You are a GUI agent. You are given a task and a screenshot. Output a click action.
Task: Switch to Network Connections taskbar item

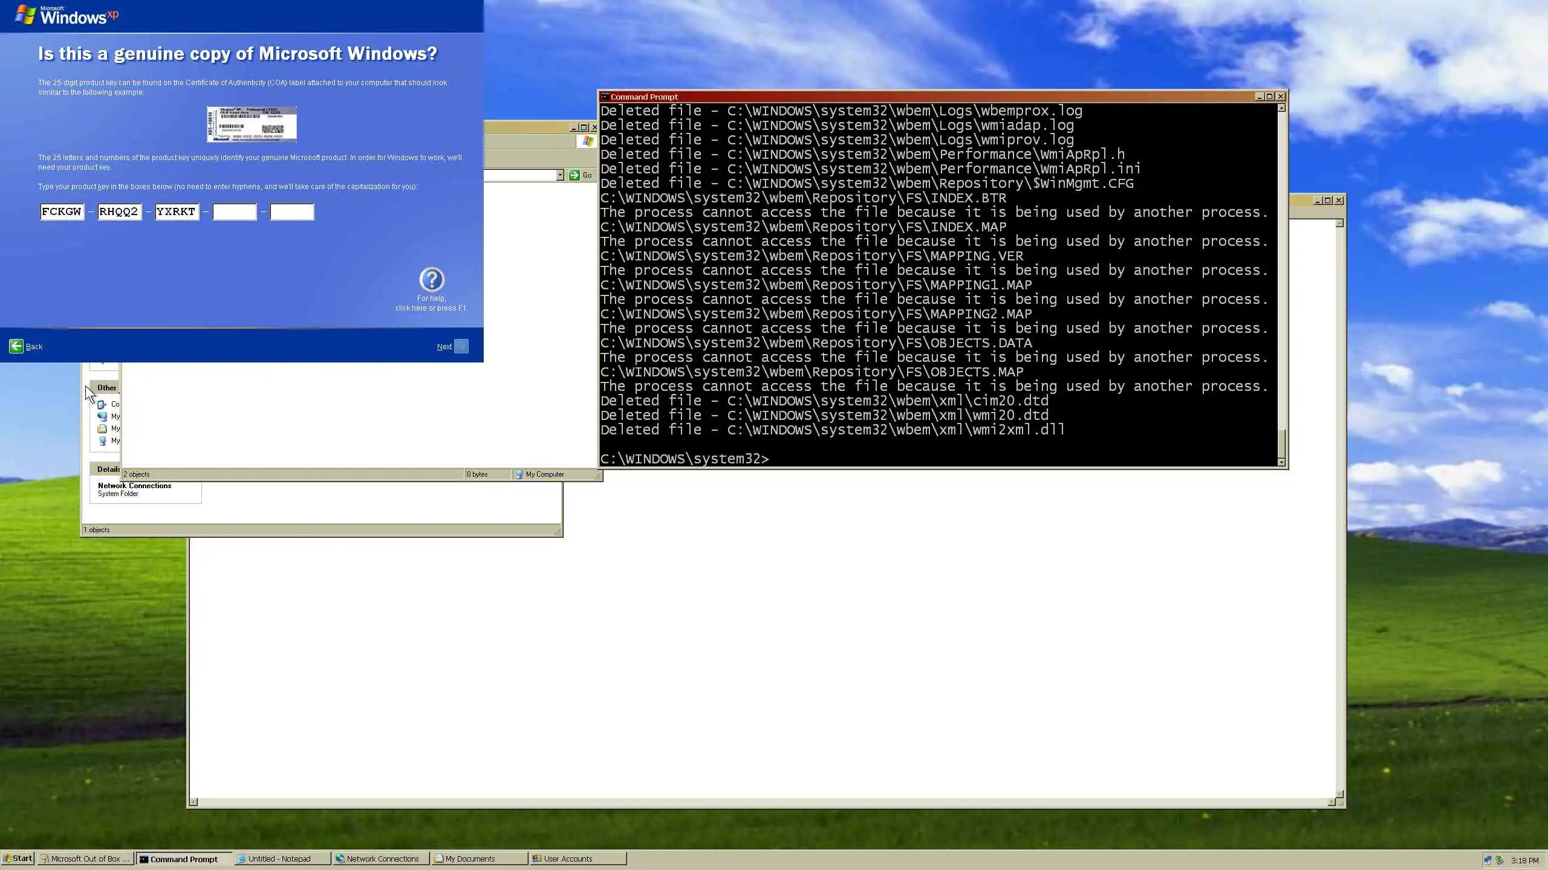click(381, 859)
